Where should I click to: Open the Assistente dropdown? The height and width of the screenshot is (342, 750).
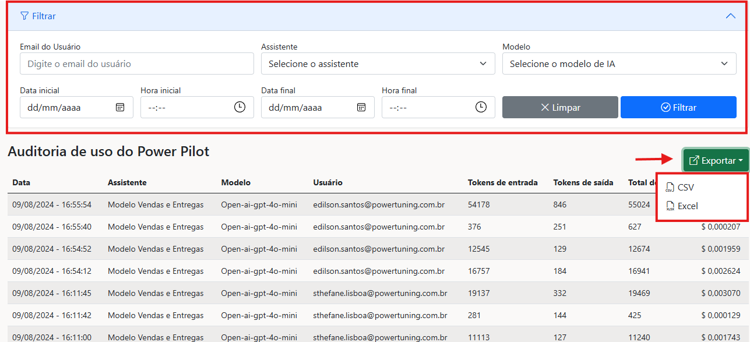coord(378,64)
